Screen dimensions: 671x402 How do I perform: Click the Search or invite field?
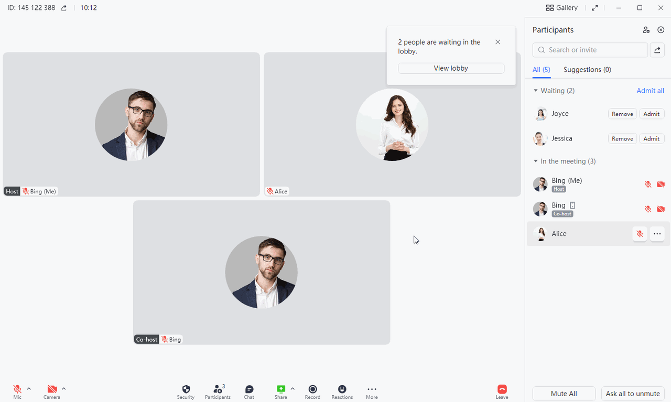click(591, 50)
